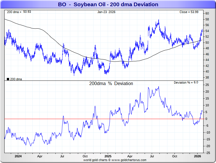This screenshot has width=216, height=163.
Task: Click the '25' deviation axis top label
Action: pos(207,85)
